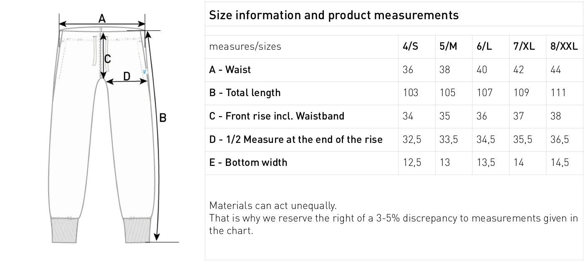Click the "Materials can act unequally." note
The width and height of the screenshot is (585, 262).
click(272, 206)
